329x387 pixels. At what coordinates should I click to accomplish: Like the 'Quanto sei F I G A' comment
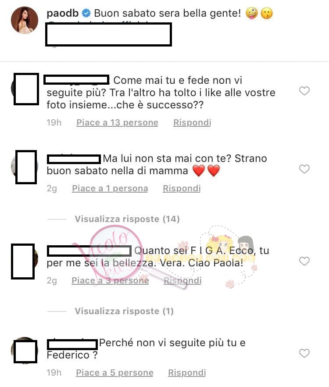[304, 261]
